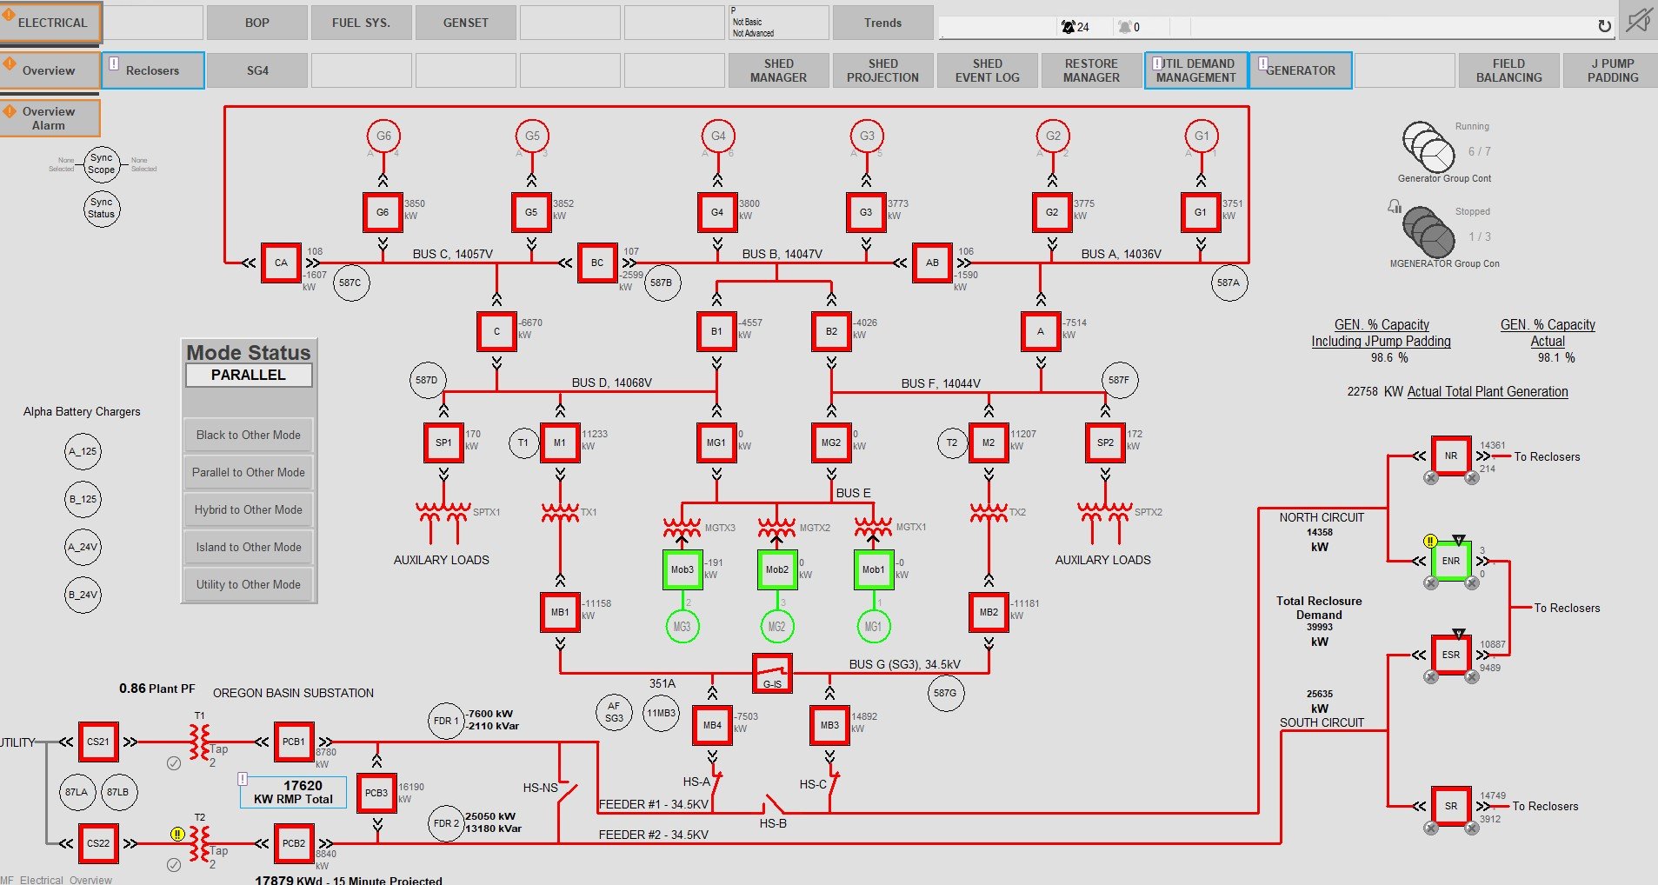The width and height of the screenshot is (1658, 885).
Task: Select the green Mob3 breaker
Action: [x=683, y=569]
